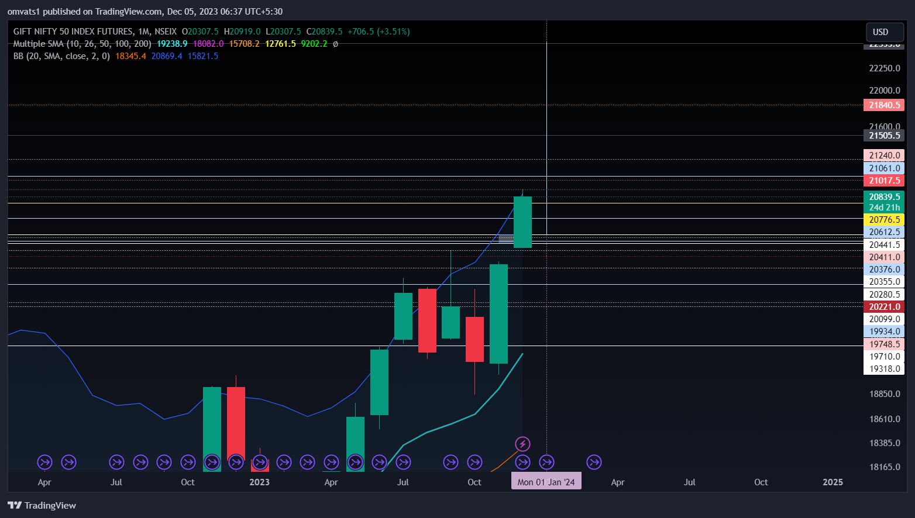This screenshot has height=518, width=915.
Task: Click the 19710.0 price label
Action: [x=884, y=357]
